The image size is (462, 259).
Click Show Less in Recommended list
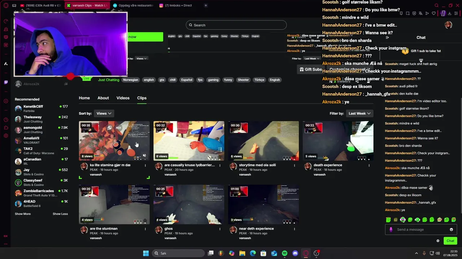(x=60, y=214)
